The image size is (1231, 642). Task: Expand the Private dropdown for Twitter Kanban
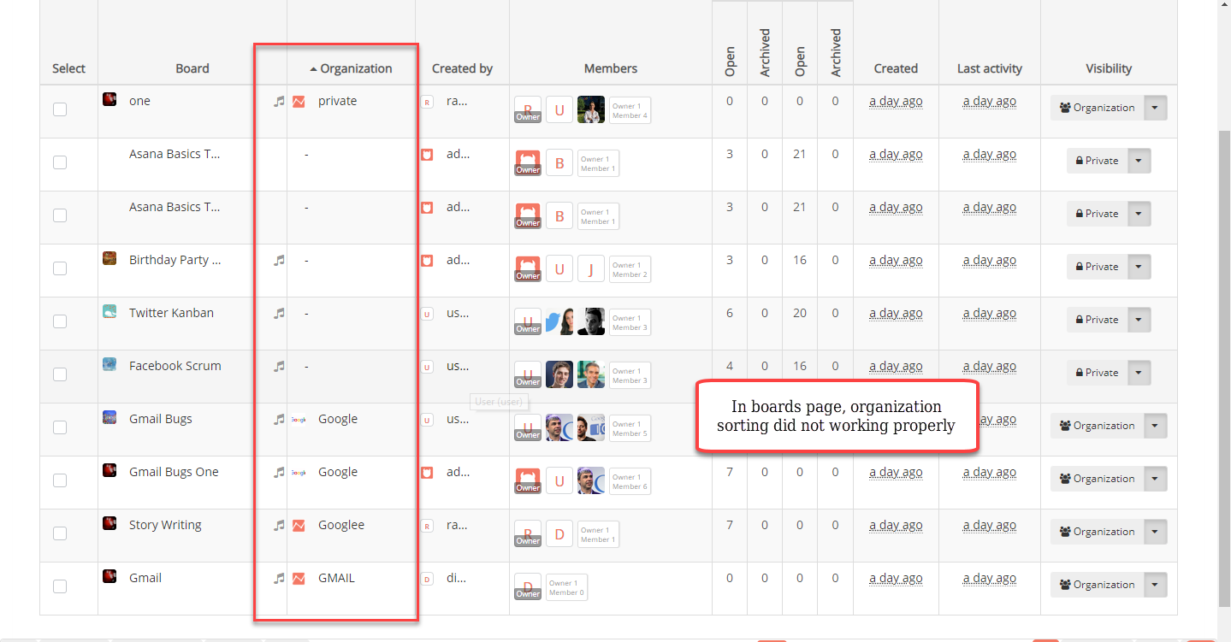coord(1139,319)
